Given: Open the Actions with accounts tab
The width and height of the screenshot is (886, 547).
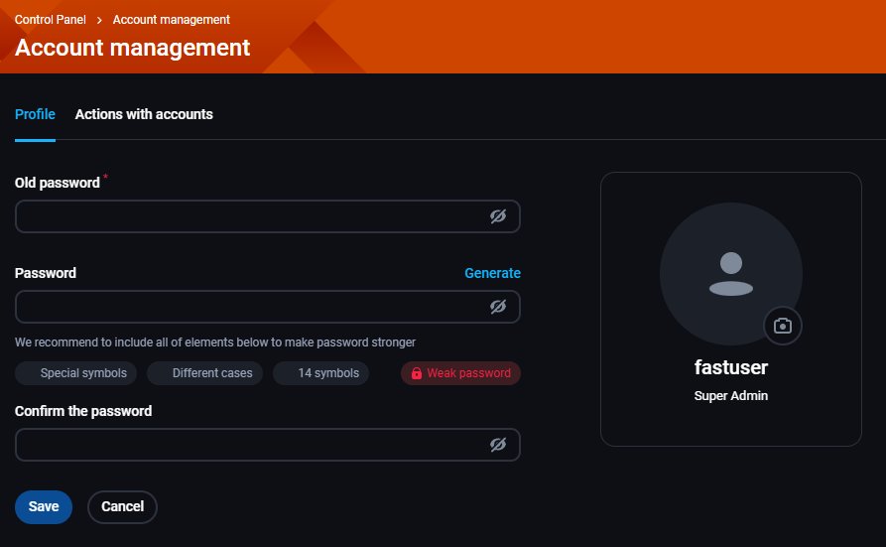Looking at the screenshot, I should tap(144, 114).
